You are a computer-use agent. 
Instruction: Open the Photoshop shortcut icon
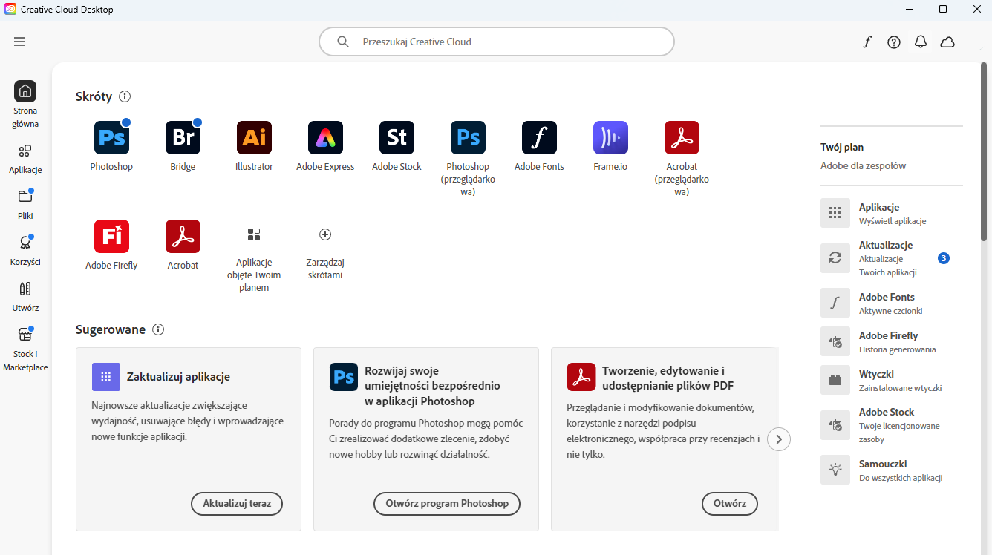[x=111, y=138]
